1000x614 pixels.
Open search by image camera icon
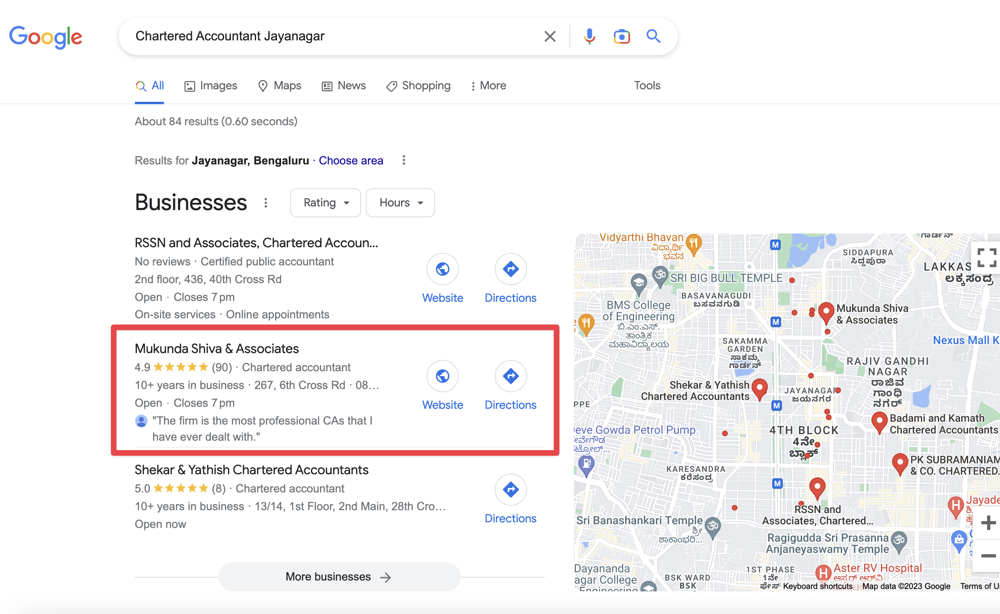621,36
